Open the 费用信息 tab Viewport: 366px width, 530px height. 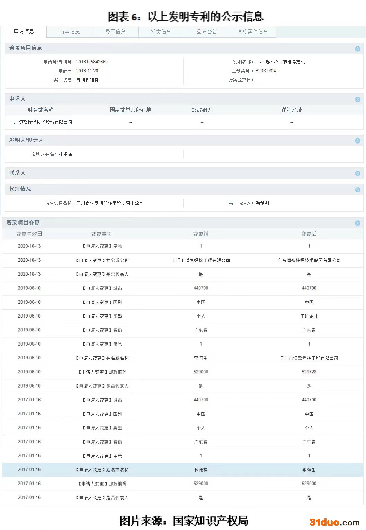point(115,32)
